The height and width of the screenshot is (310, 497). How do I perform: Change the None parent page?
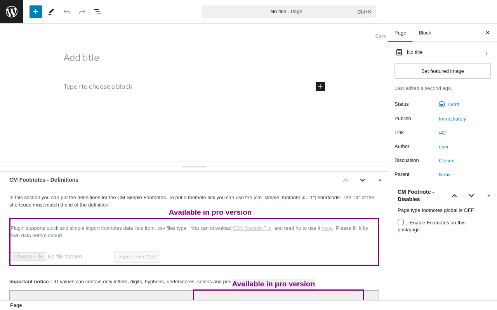(445, 174)
